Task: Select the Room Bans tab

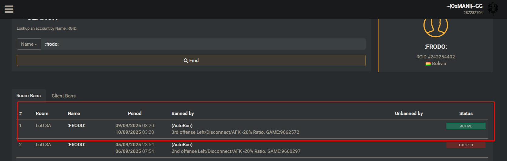Action: [x=29, y=96]
